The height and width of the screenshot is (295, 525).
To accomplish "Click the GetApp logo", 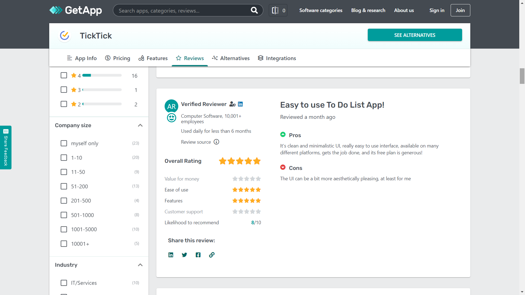I will click(75, 10).
